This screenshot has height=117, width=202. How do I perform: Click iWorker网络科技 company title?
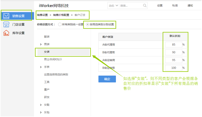(x=54, y=6)
